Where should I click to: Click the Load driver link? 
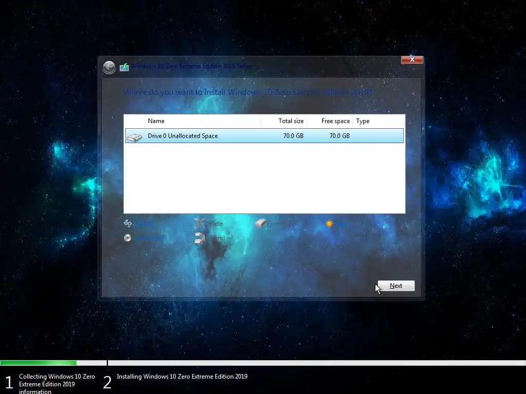coord(149,238)
